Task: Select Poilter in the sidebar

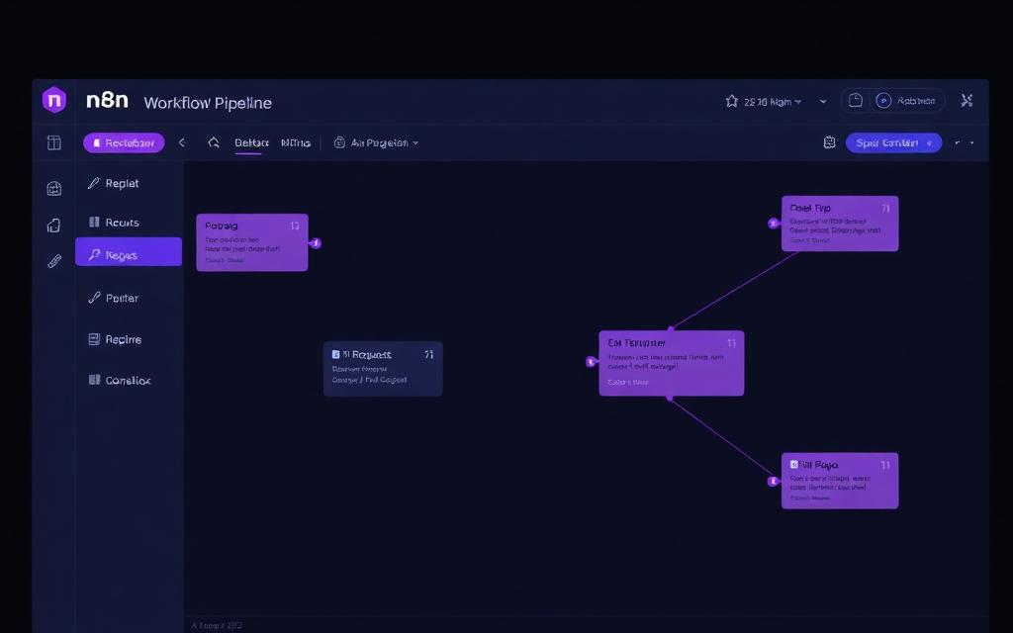Action: coord(129,298)
